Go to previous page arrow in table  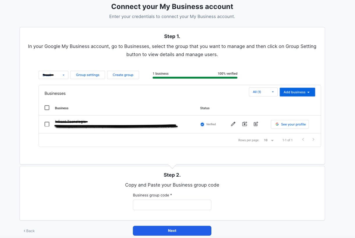[x=303, y=139]
